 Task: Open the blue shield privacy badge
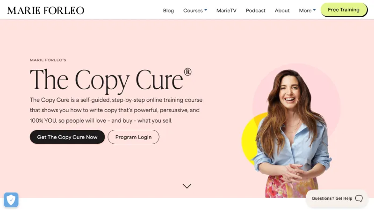[11, 200]
